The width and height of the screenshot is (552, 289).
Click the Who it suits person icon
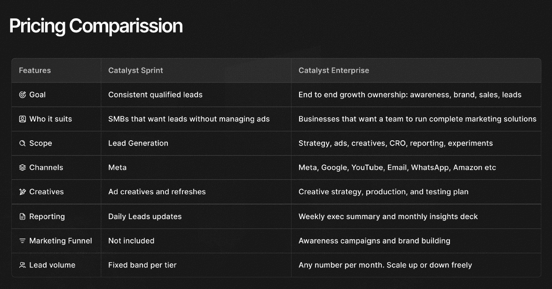(22, 119)
